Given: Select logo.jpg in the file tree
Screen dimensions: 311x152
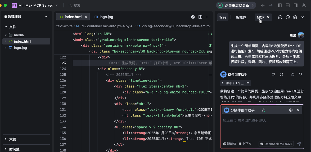Looking at the screenshot, I should tap(26, 48).
